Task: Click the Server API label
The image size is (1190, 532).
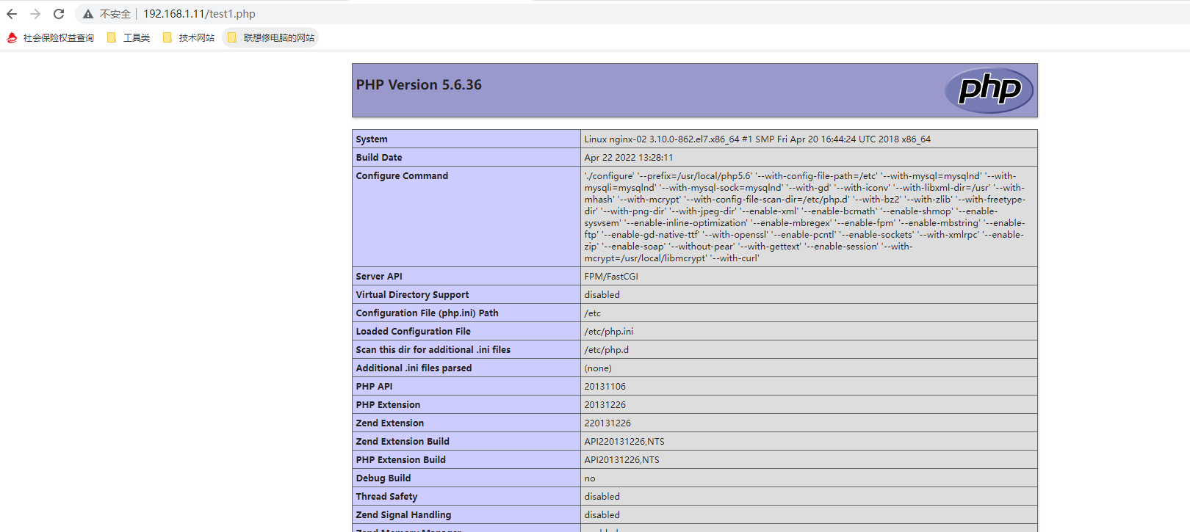Action: click(x=379, y=277)
